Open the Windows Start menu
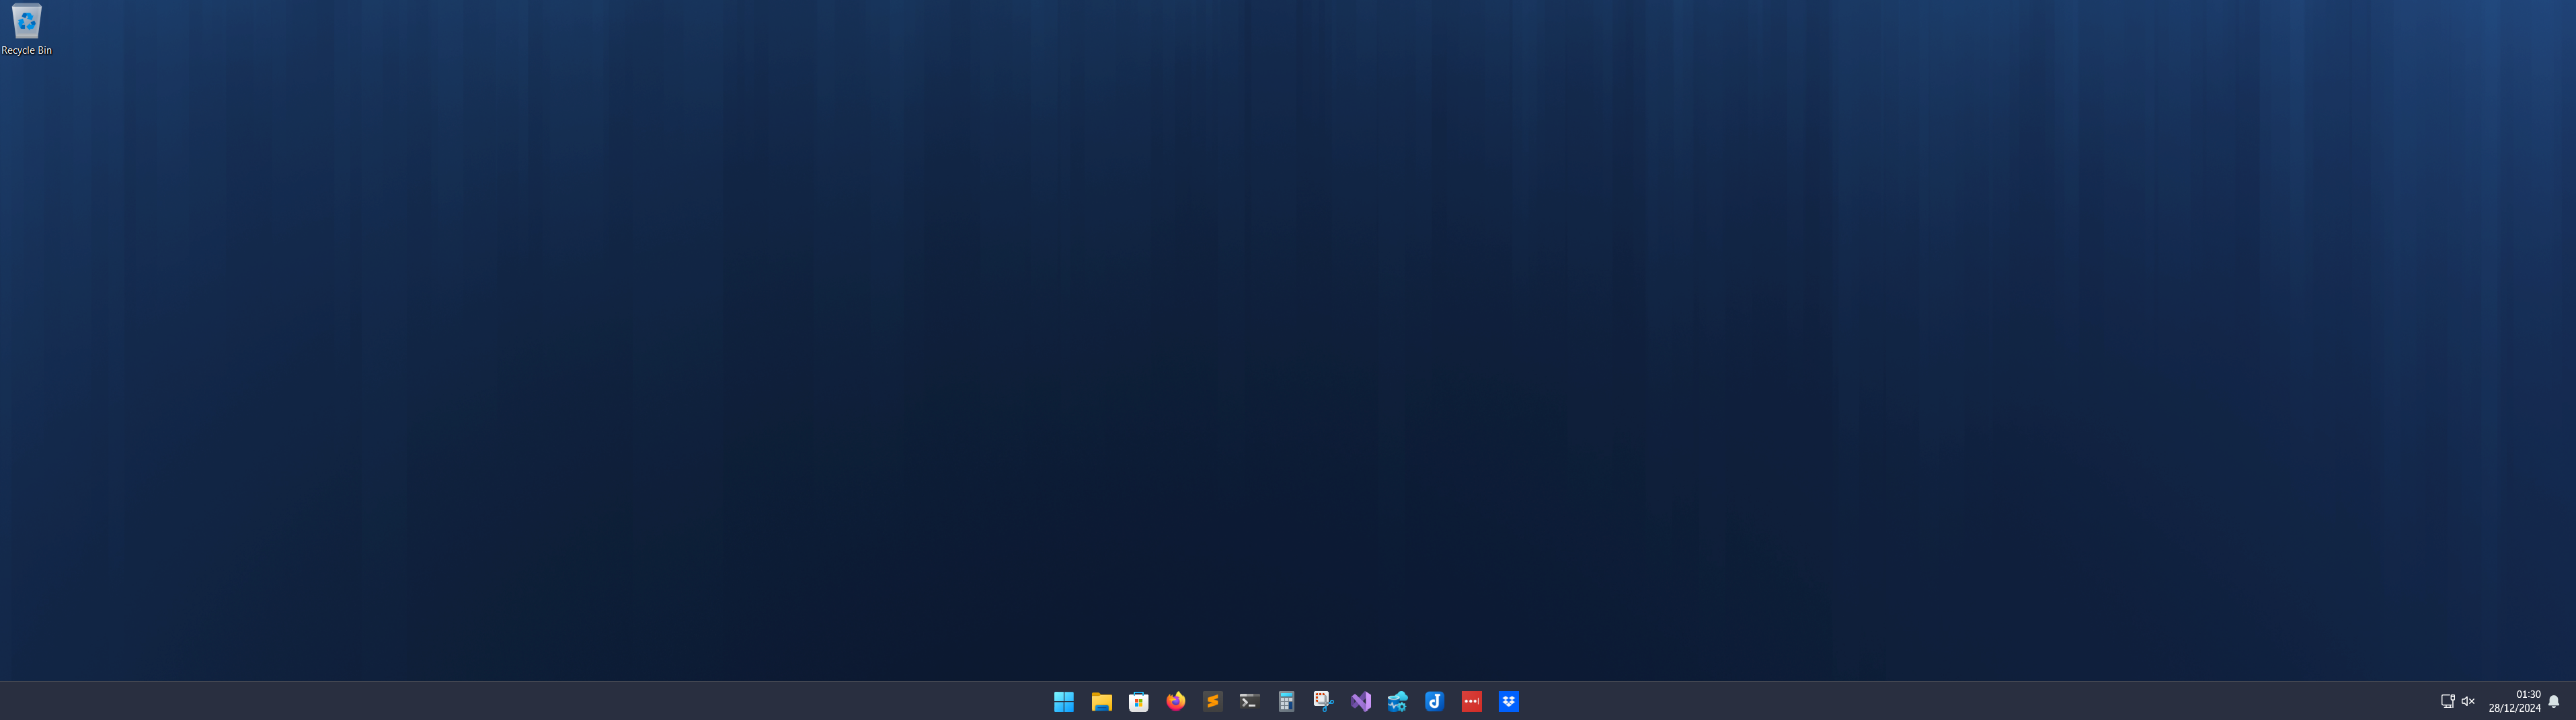 tap(1063, 701)
